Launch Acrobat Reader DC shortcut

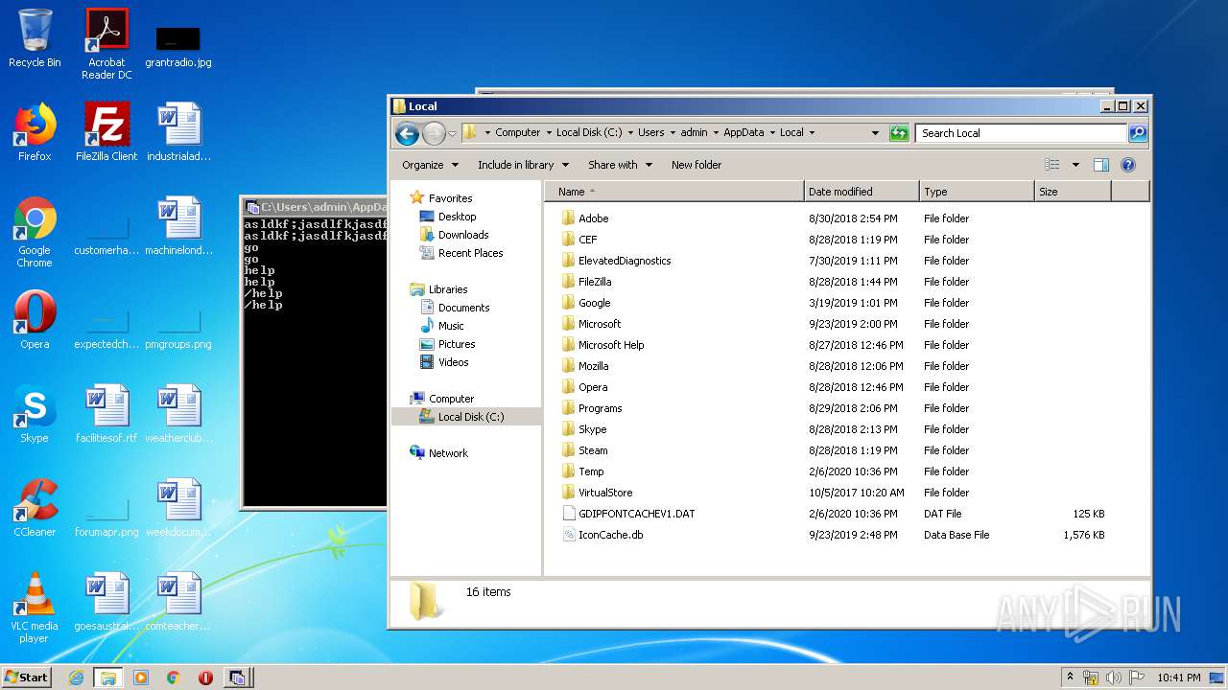tap(106, 44)
